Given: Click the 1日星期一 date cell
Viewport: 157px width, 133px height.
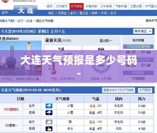Looking at the screenshot, I should 11,125.
